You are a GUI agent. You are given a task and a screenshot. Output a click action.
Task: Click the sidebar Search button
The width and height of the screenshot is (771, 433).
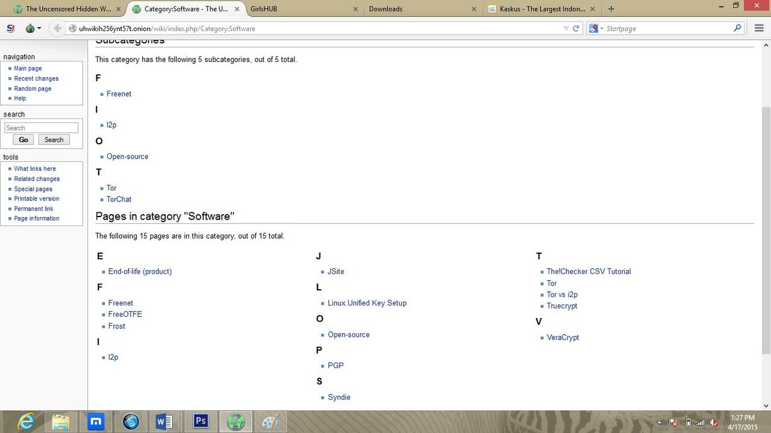tap(54, 140)
